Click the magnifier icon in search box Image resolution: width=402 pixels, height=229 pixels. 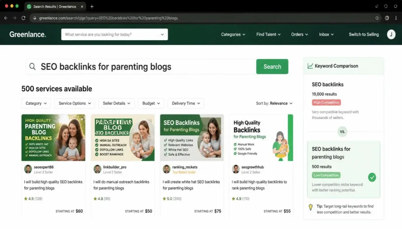click(x=32, y=67)
